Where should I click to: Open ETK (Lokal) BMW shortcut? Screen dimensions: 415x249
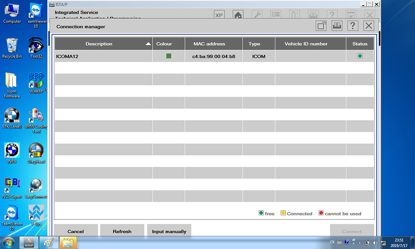point(12,119)
